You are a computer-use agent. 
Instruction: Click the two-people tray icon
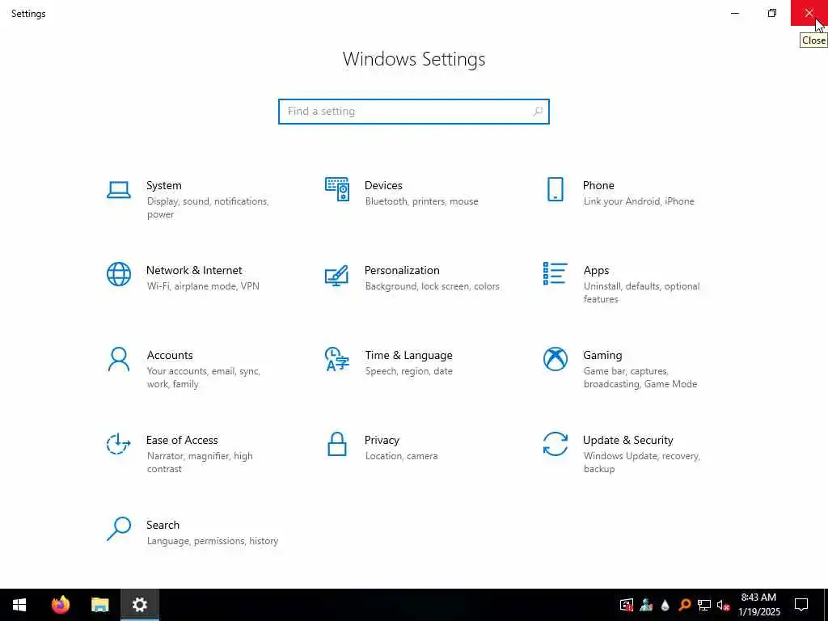click(x=646, y=605)
